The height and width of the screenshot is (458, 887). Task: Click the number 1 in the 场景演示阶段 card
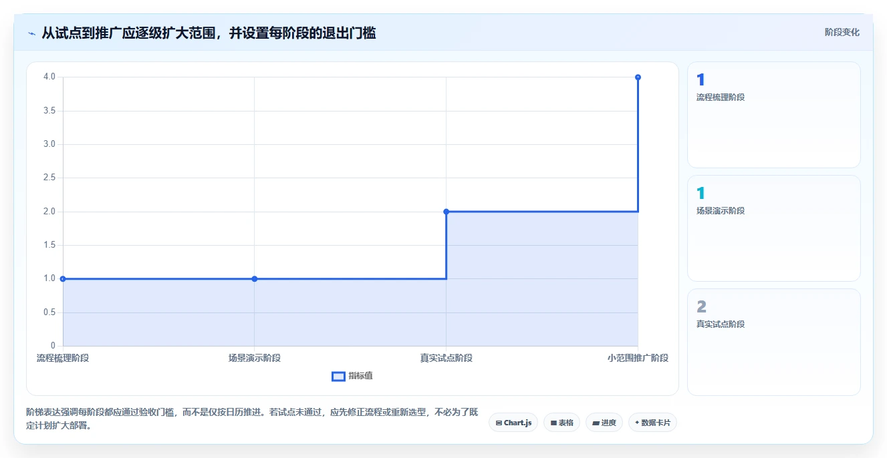pyautogui.click(x=701, y=194)
